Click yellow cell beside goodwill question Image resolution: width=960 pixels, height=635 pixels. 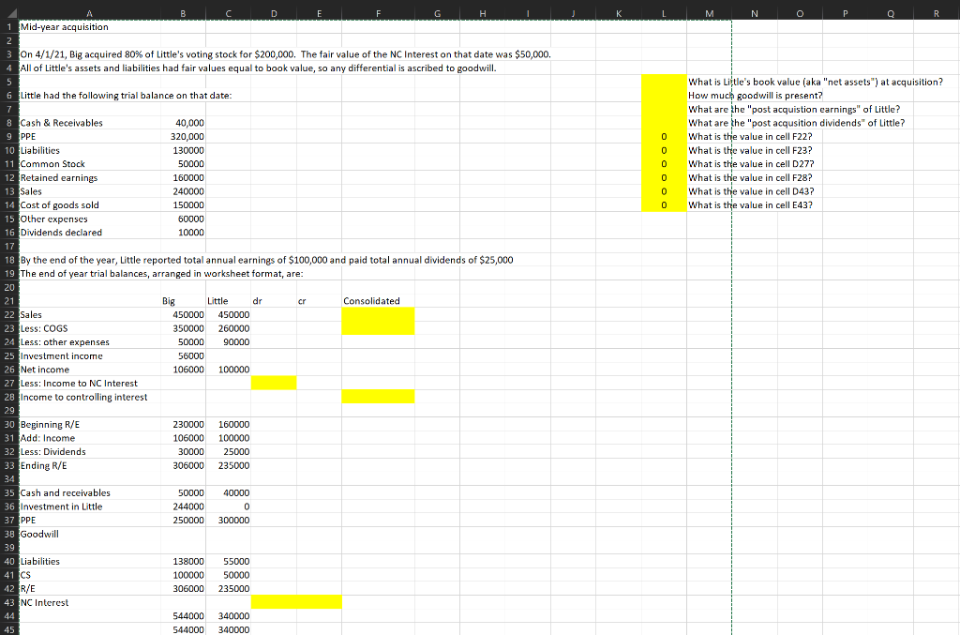point(664,96)
